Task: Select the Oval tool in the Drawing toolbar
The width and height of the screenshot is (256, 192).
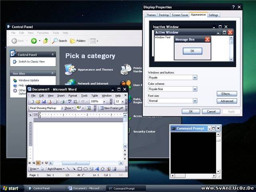Action: click(86, 169)
